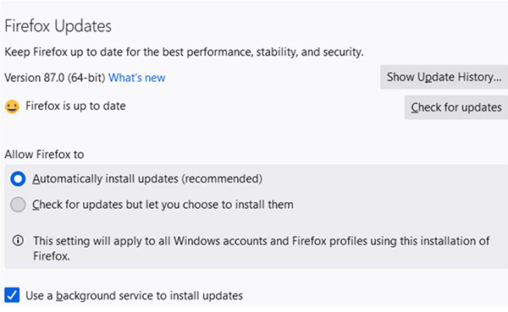The image size is (508, 312).
Task: Select the Automatically install updates radio button
Action: tap(18, 178)
